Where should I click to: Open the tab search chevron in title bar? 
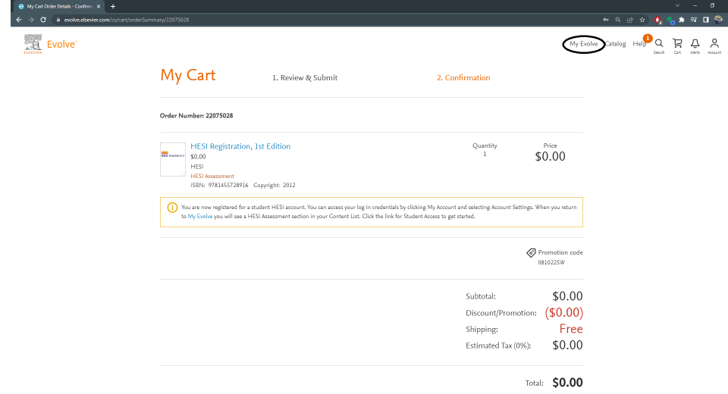pos(677,5)
